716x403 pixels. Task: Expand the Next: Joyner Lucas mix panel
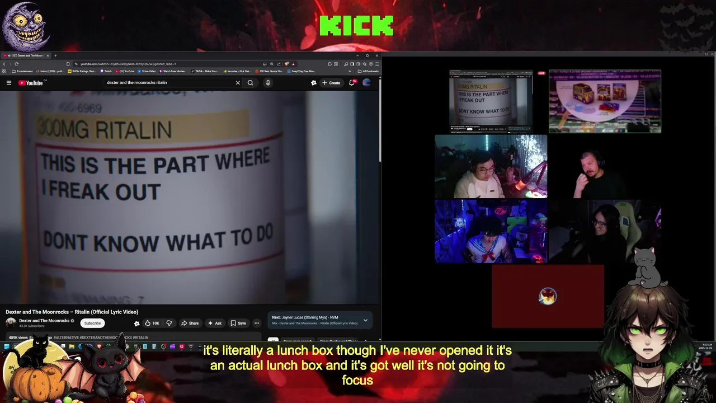coord(365,320)
